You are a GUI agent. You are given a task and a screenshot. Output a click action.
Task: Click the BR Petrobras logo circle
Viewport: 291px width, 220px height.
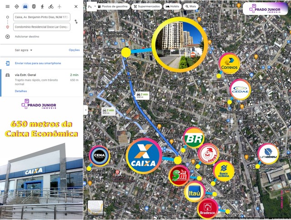pos(194,138)
